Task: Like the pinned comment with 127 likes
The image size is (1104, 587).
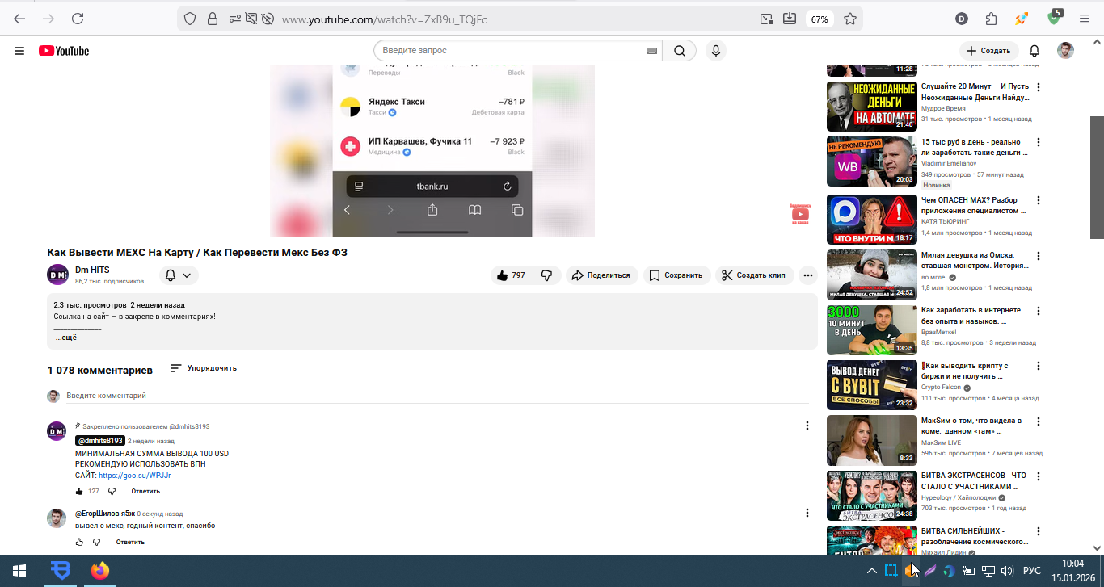Action: (x=79, y=491)
